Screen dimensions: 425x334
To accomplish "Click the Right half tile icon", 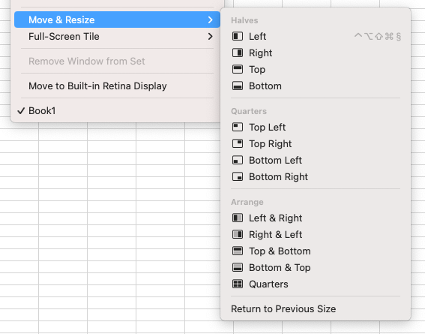I will pos(238,53).
